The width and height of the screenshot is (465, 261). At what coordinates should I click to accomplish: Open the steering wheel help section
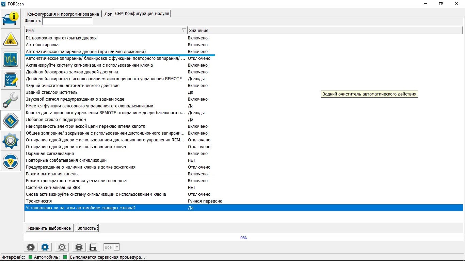(11, 161)
